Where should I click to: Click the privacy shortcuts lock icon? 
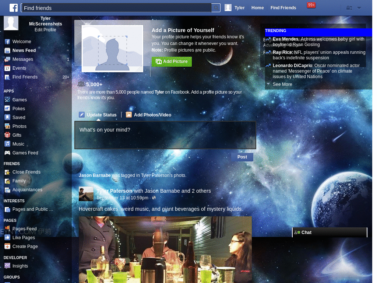(349, 7)
